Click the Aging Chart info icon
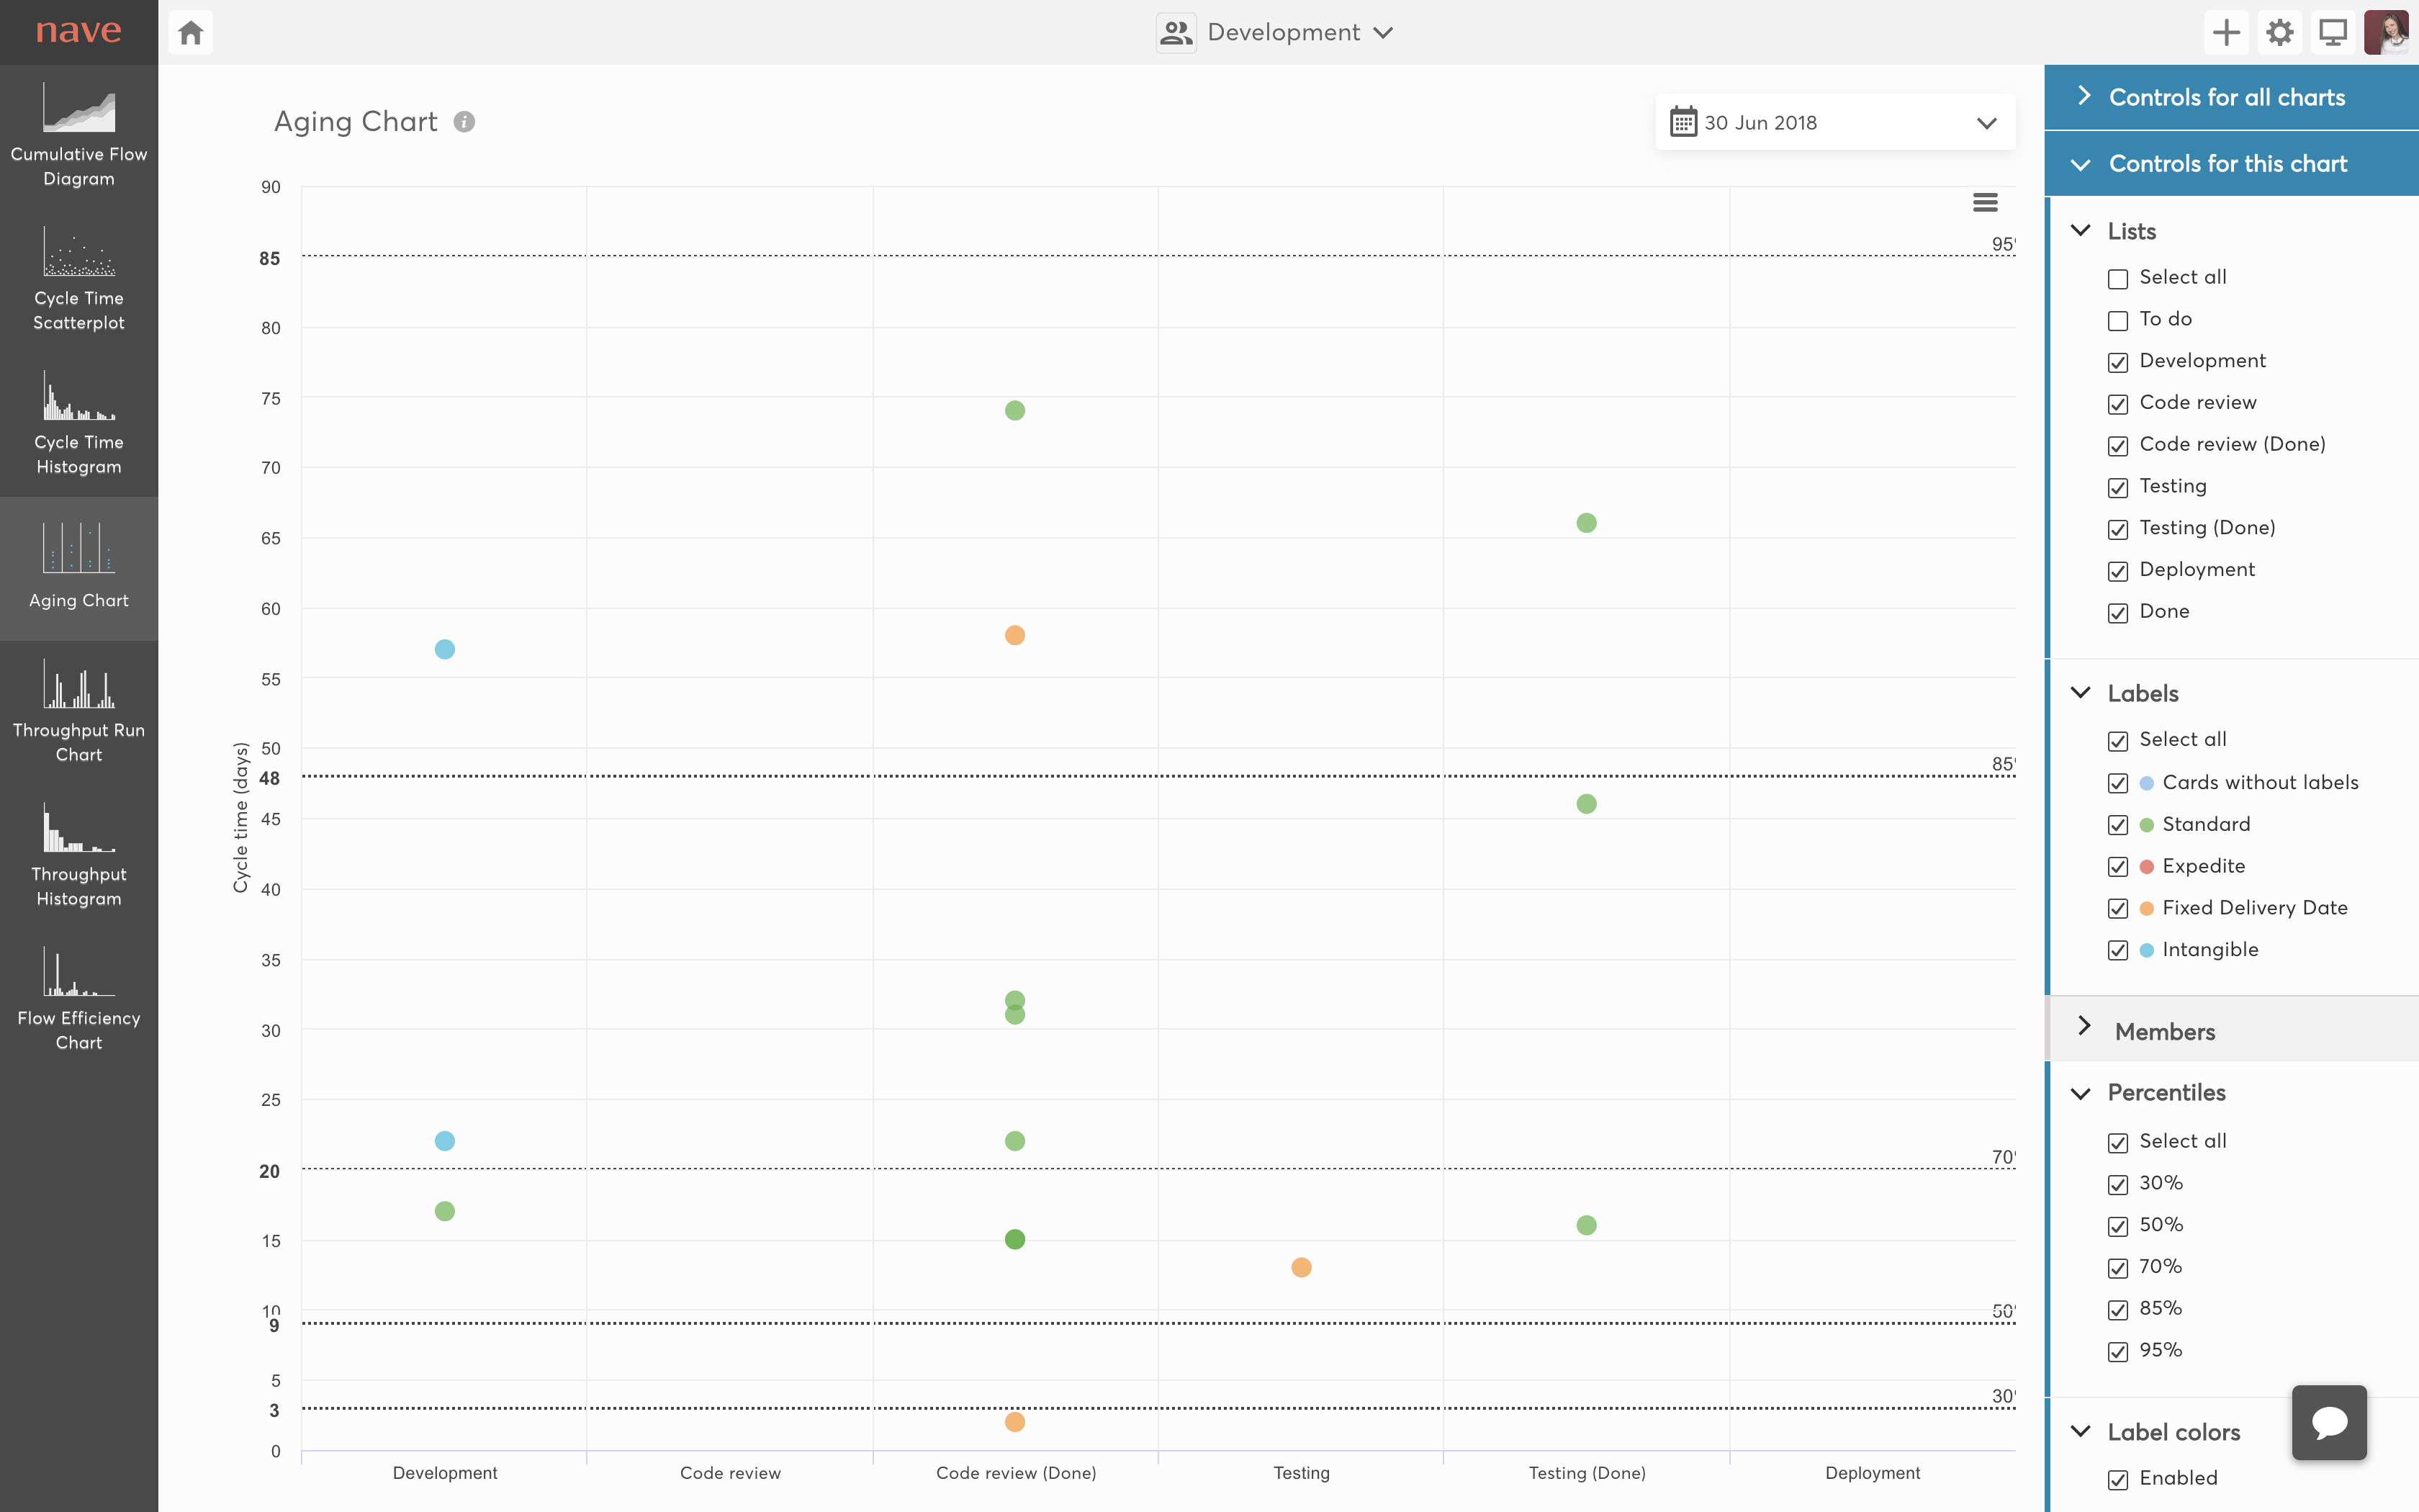The image size is (2419, 1512). [464, 122]
